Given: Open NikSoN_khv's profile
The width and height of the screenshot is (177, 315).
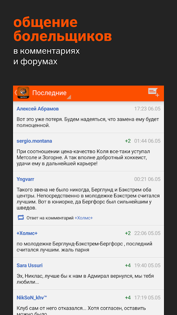Looking at the screenshot, I should coord(32,298).
